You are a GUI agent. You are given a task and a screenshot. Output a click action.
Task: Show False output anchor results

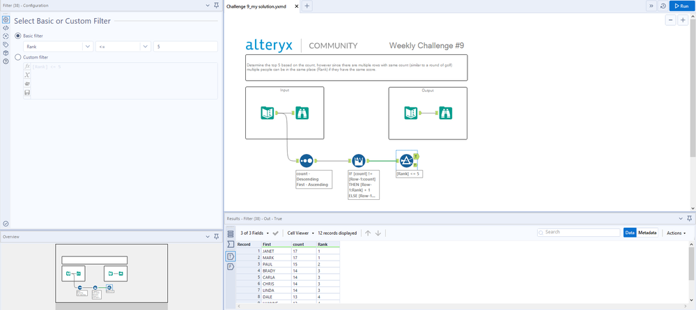point(231,267)
